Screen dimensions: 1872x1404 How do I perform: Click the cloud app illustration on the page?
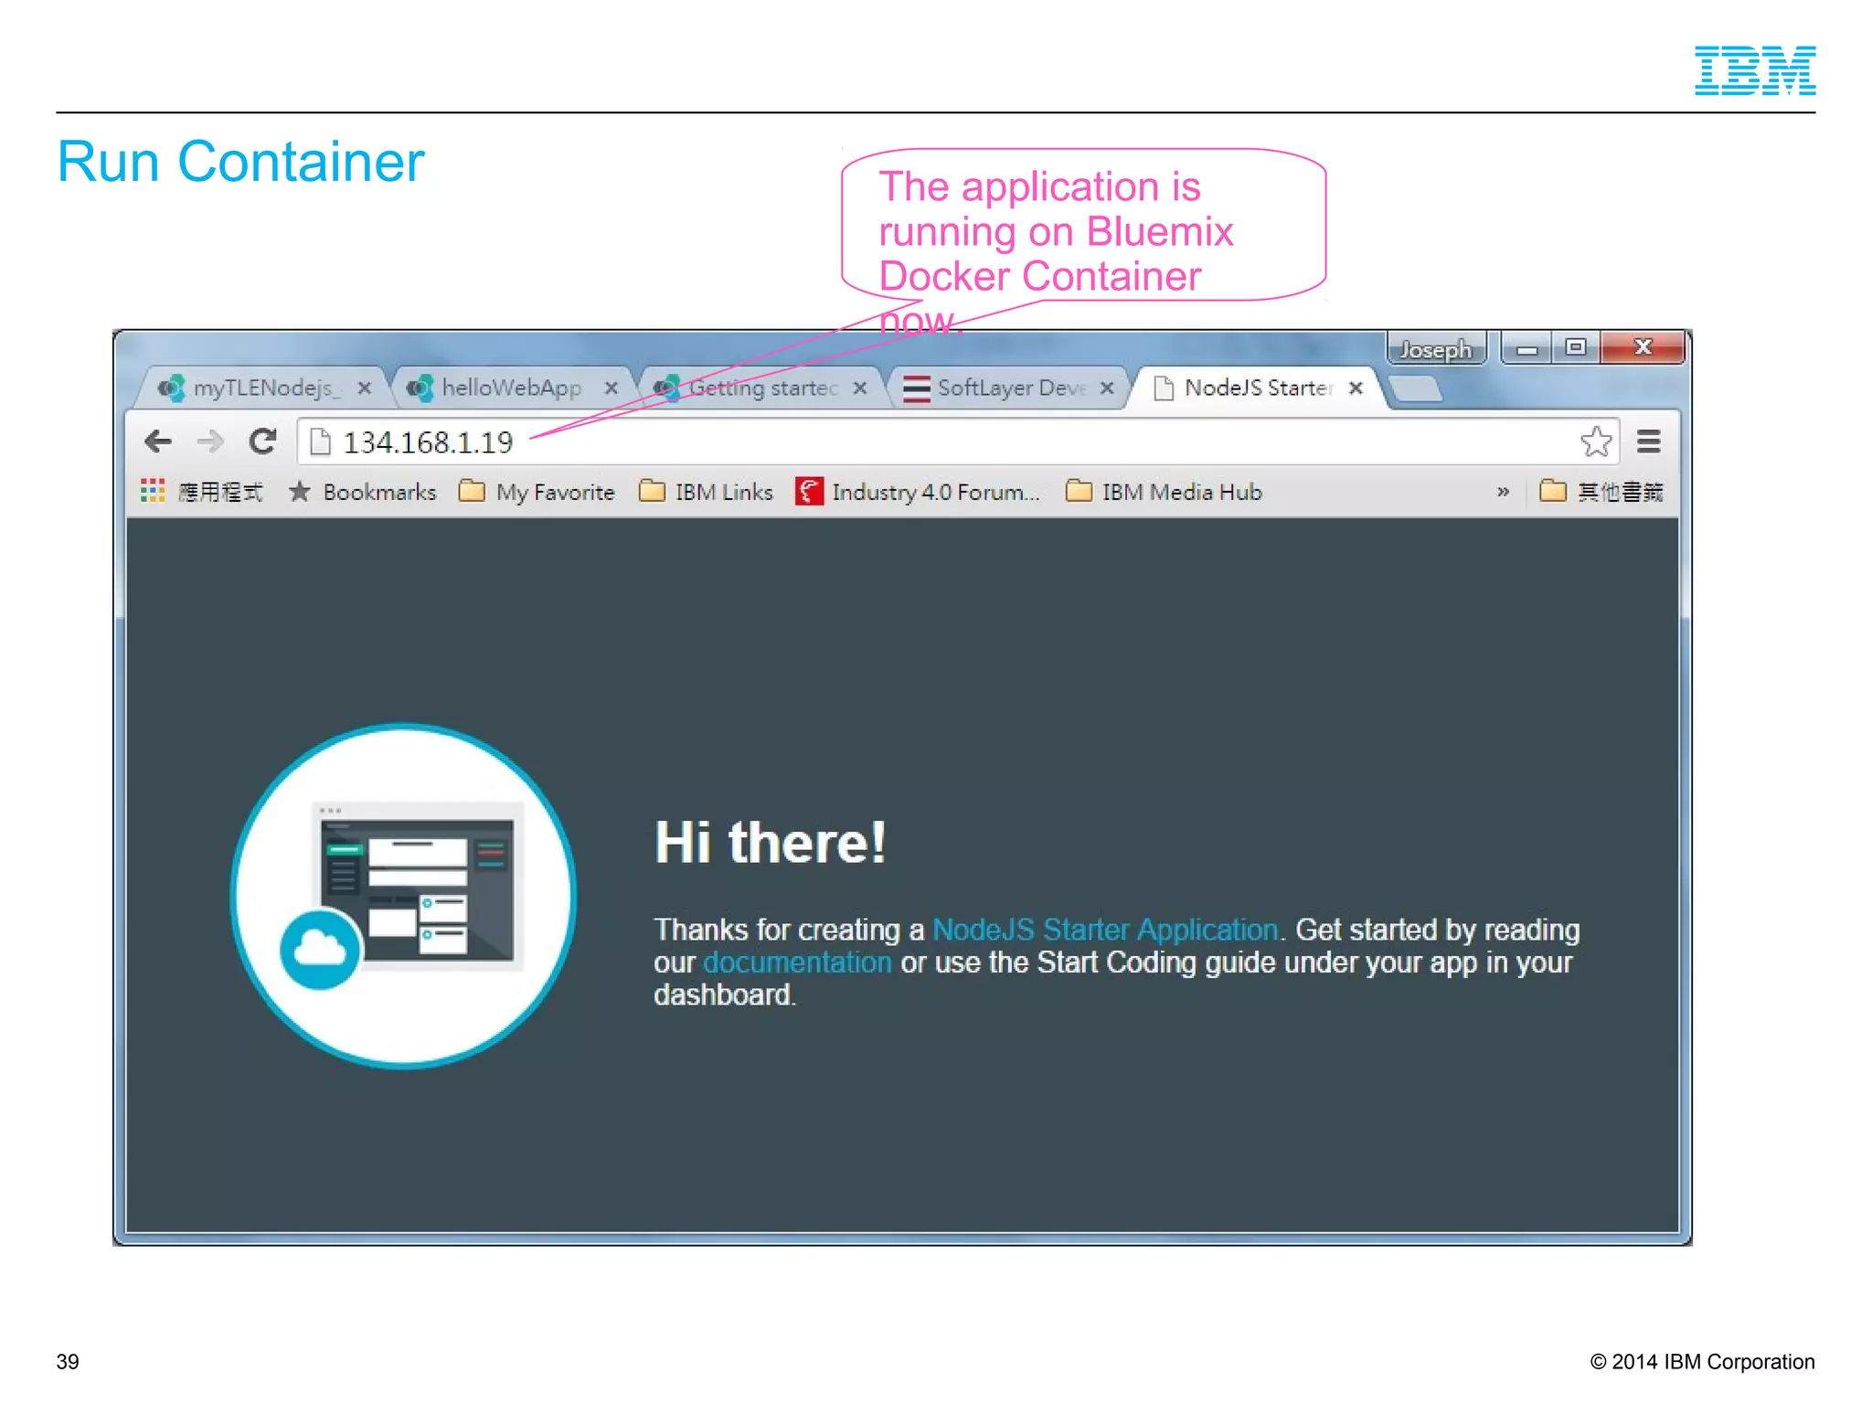click(x=403, y=896)
